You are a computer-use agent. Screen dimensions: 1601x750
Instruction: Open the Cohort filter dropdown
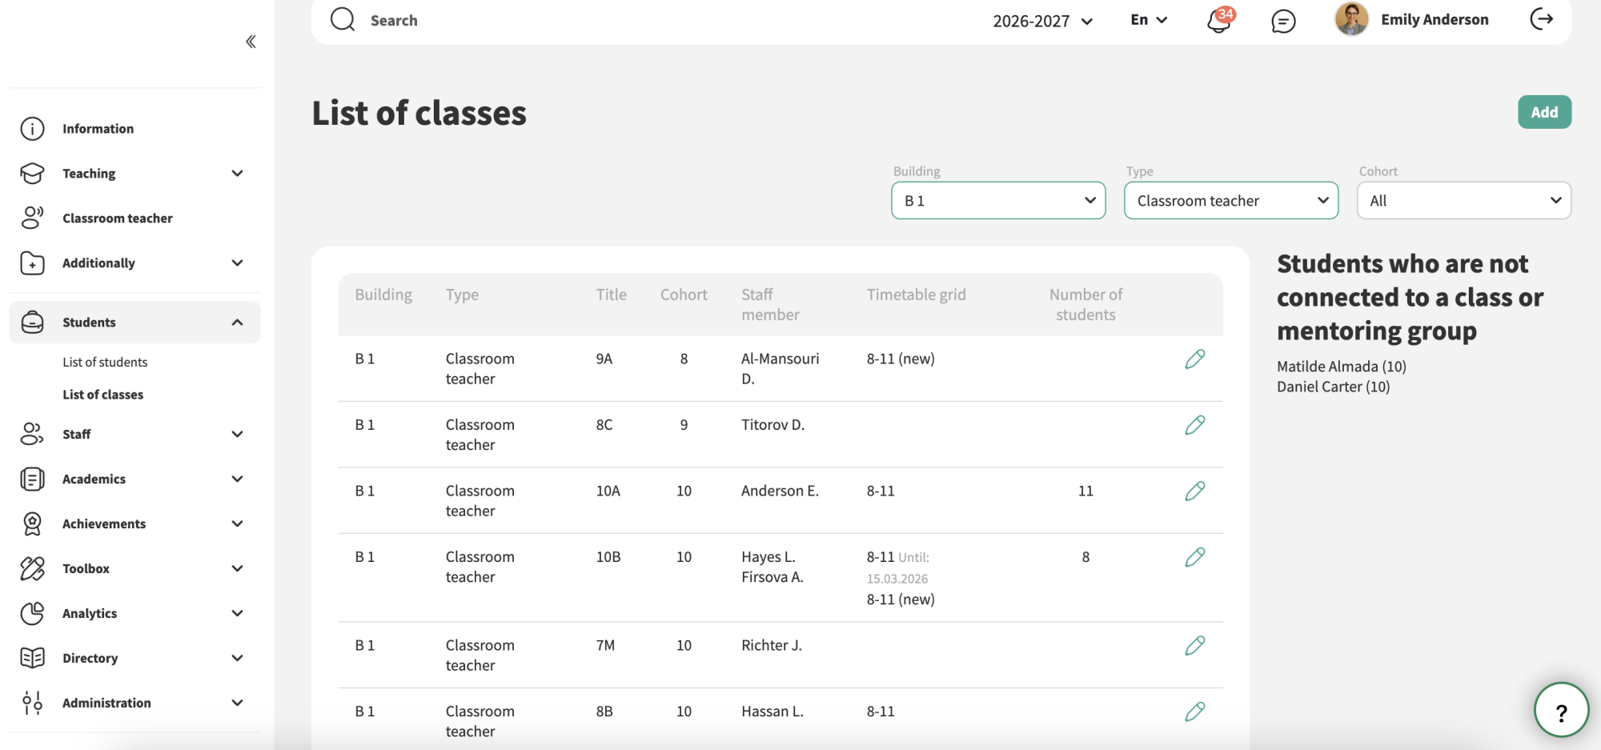(1464, 200)
